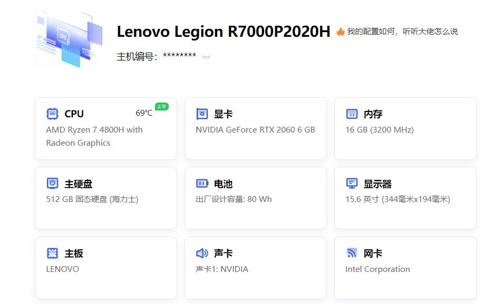Click the green 正常 status badge
503x304 pixels.
[161, 106]
